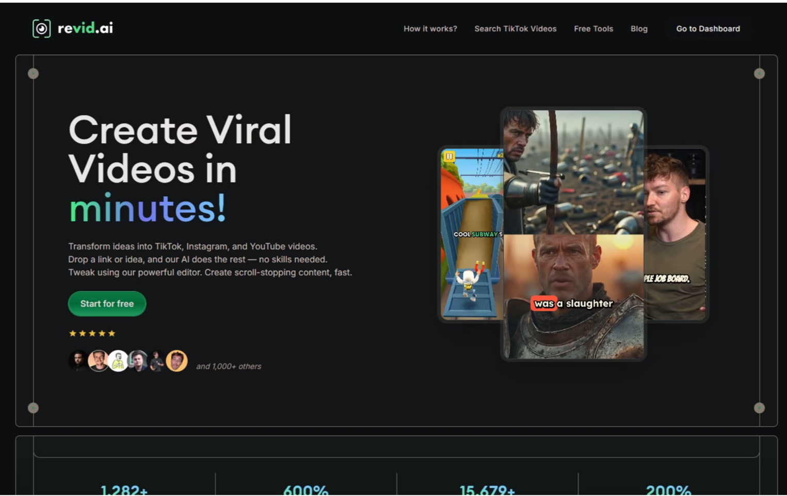Open Search TikTok Videos in navigation
Image resolution: width=787 pixels, height=496 pixels.
pos(515,29)
